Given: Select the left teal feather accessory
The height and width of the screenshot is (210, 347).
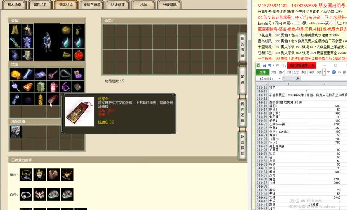Looking at the screenshot, I should point(66,42).
